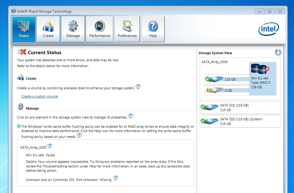Click help icon next to SATA_Array_0000 heading
This screenshot has height=193, width=294.
[x=50, y=146]
